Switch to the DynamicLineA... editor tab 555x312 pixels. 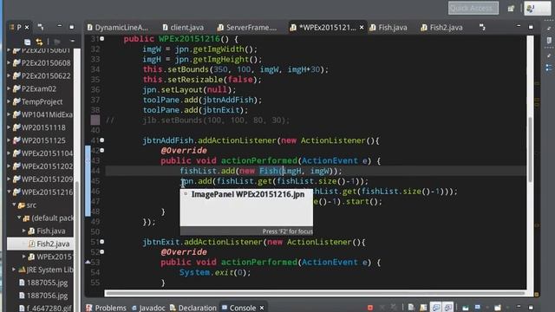point(118,27)
